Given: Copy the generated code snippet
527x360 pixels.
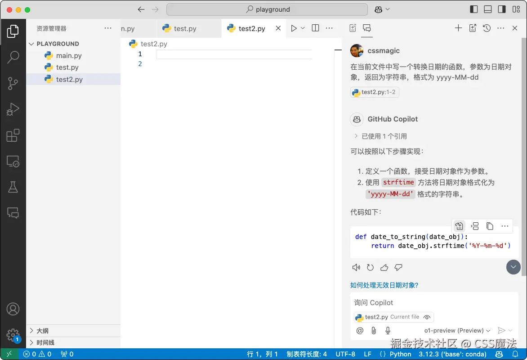Looking at the screenshot, I should 490,226.
